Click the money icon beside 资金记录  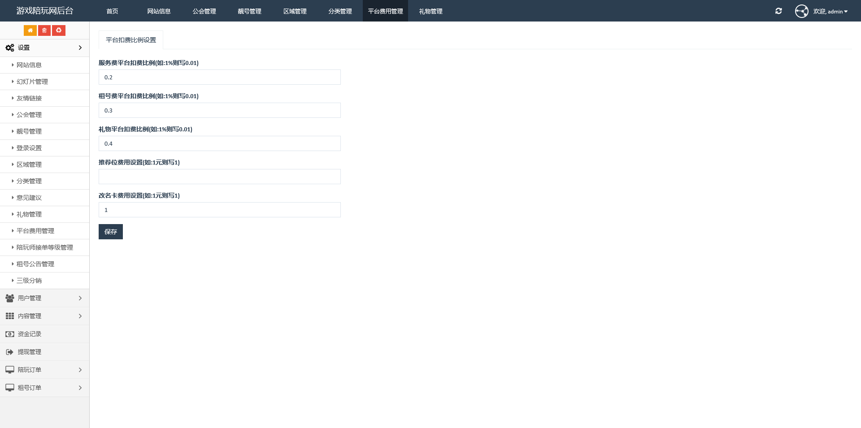point(10,334)
